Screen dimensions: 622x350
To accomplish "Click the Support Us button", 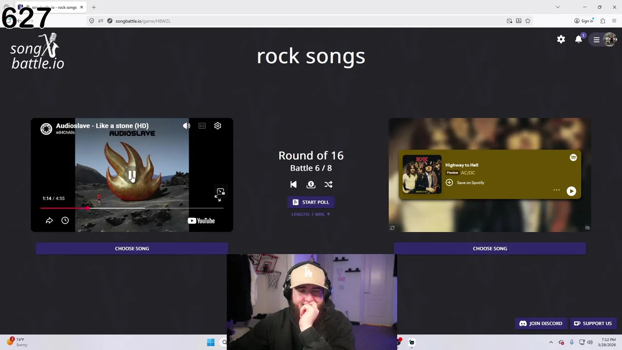I will (x=593, y=323).
